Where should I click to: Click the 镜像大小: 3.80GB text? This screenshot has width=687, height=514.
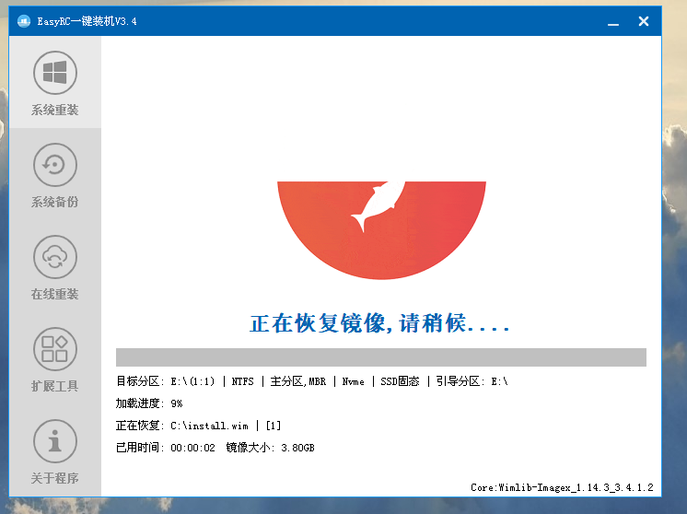271,448
